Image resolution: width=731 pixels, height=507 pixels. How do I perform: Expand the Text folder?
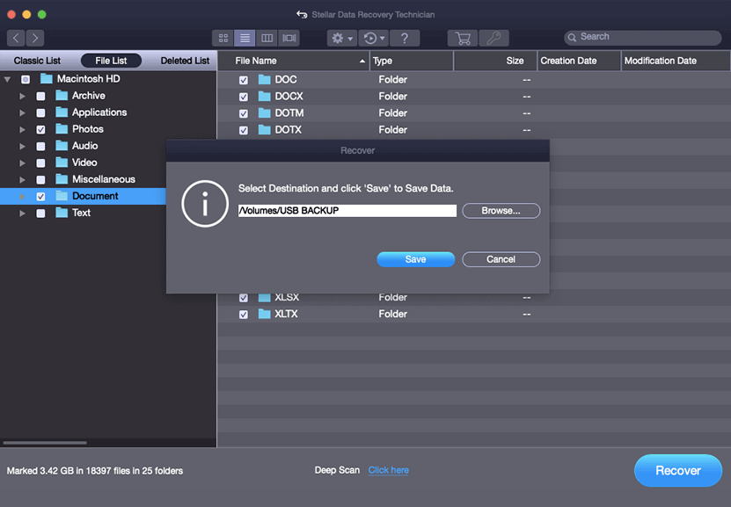click(22, 214)
